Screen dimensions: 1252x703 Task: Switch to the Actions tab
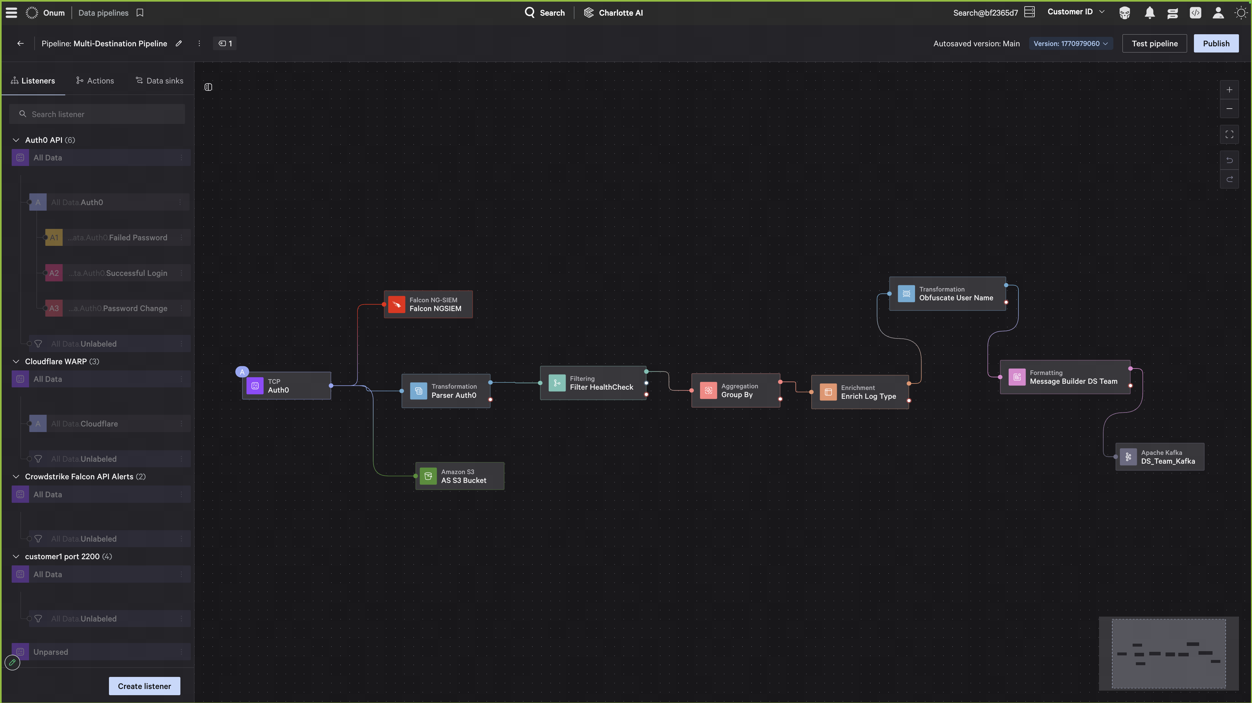(x=95, y=81)
